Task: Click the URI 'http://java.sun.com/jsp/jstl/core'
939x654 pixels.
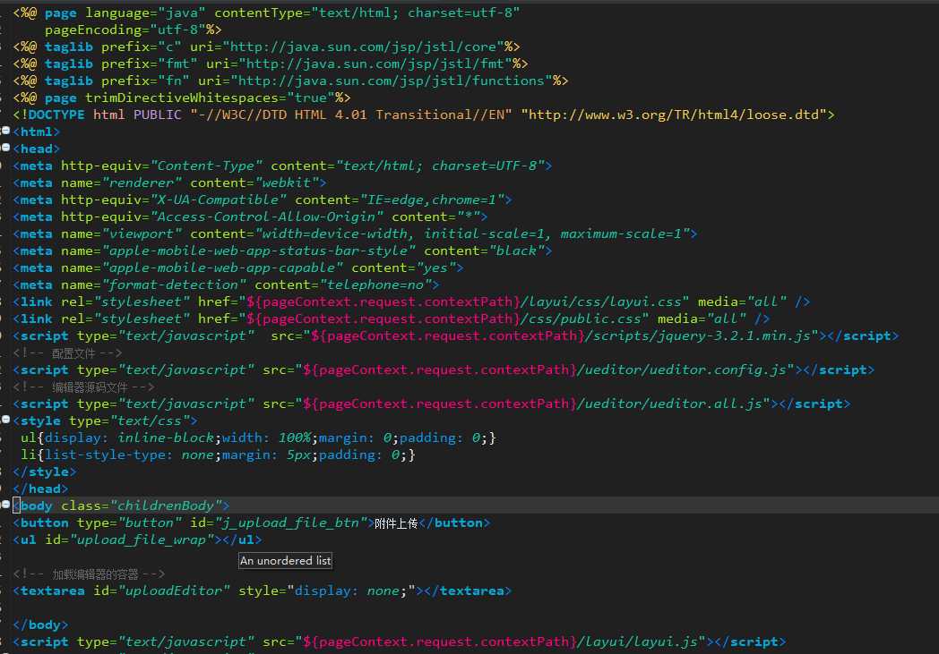Action: click(x=364, y=47)
